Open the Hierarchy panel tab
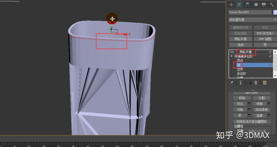The width and height of the screenshot is (277, 147). (x=247, y=5)
